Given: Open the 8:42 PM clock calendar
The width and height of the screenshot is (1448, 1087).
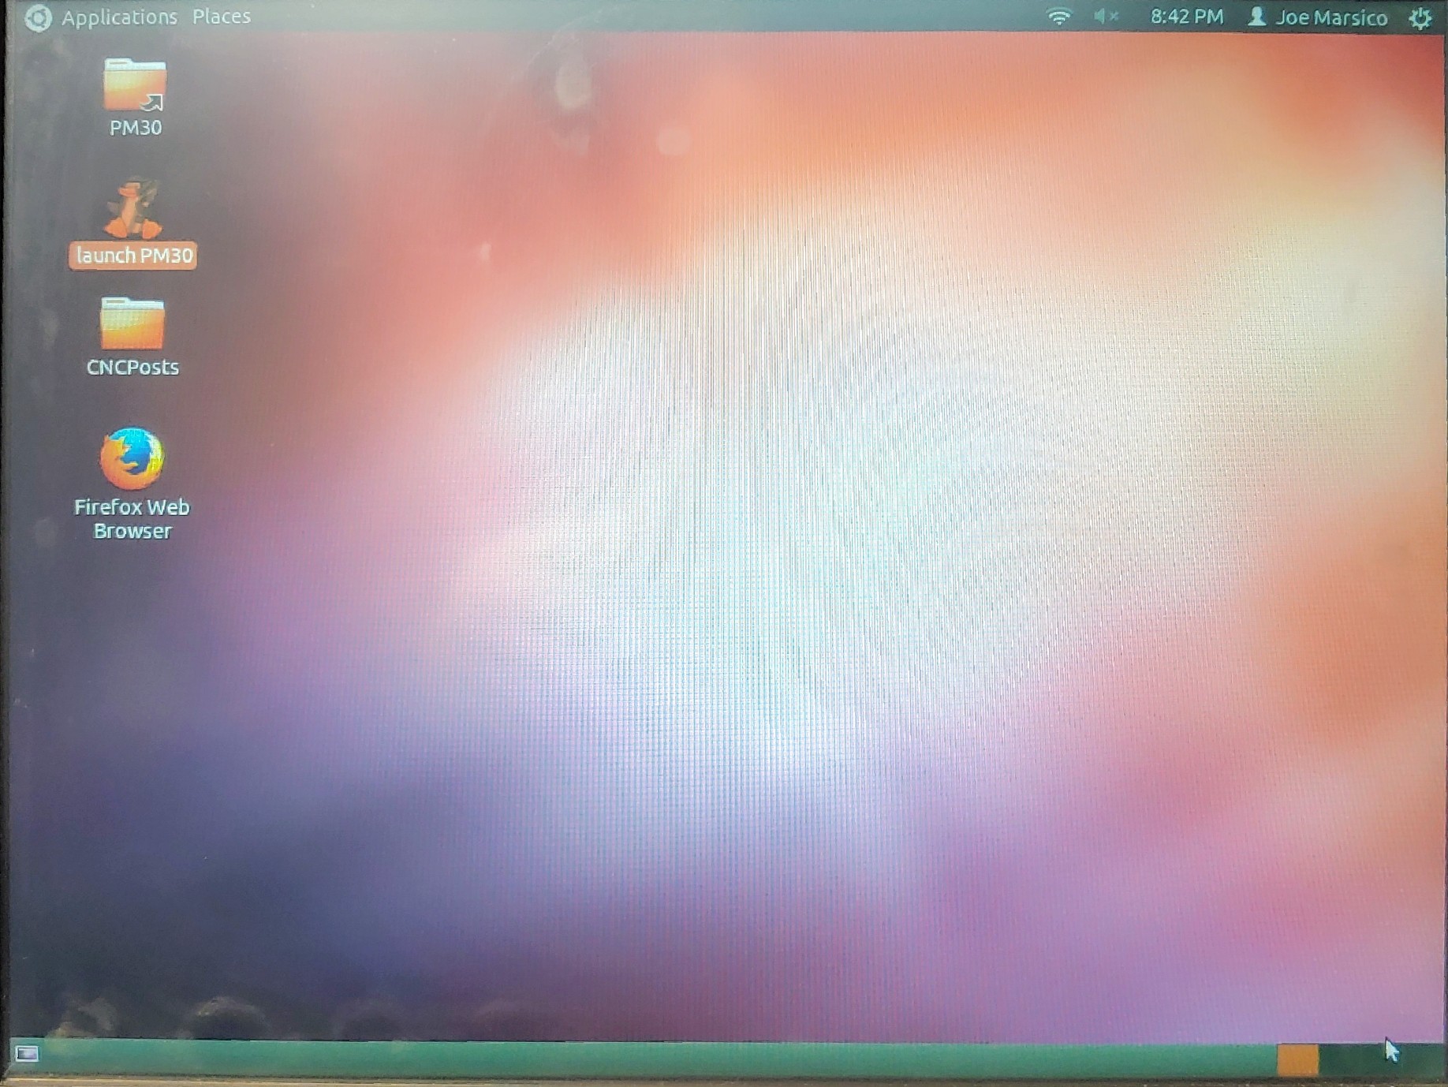Looking at the screenshot, I should coord(1186,17).
